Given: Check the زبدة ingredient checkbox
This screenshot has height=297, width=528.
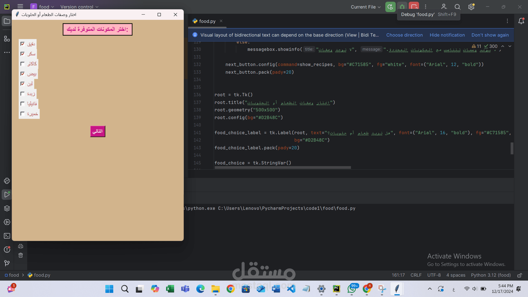Looking at the screenshot, I should [23, 94].
